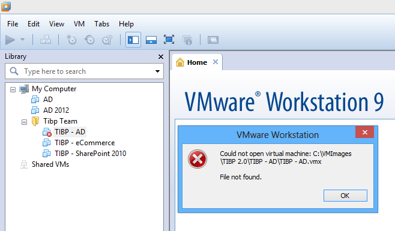Switch to the Home tab

(197, 62)
